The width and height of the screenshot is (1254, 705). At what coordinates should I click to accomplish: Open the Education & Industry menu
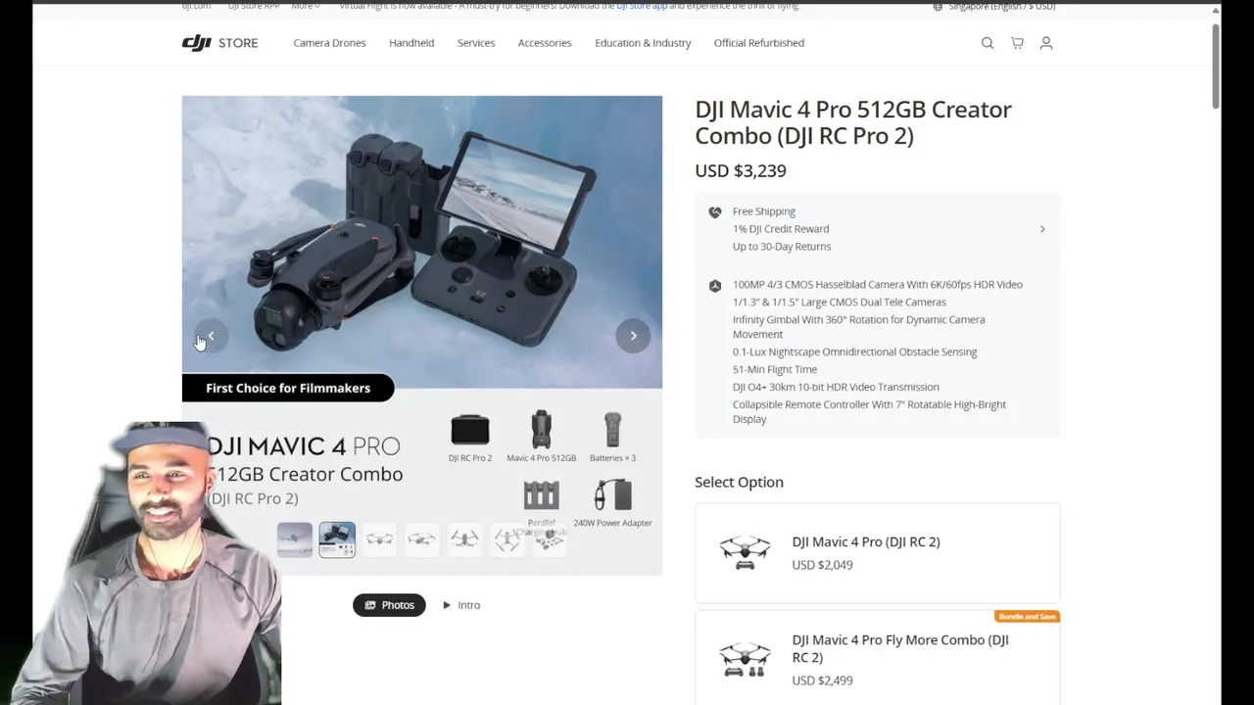point(643,43)
